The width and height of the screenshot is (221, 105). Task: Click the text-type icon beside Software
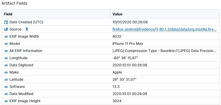pos(6,87)
